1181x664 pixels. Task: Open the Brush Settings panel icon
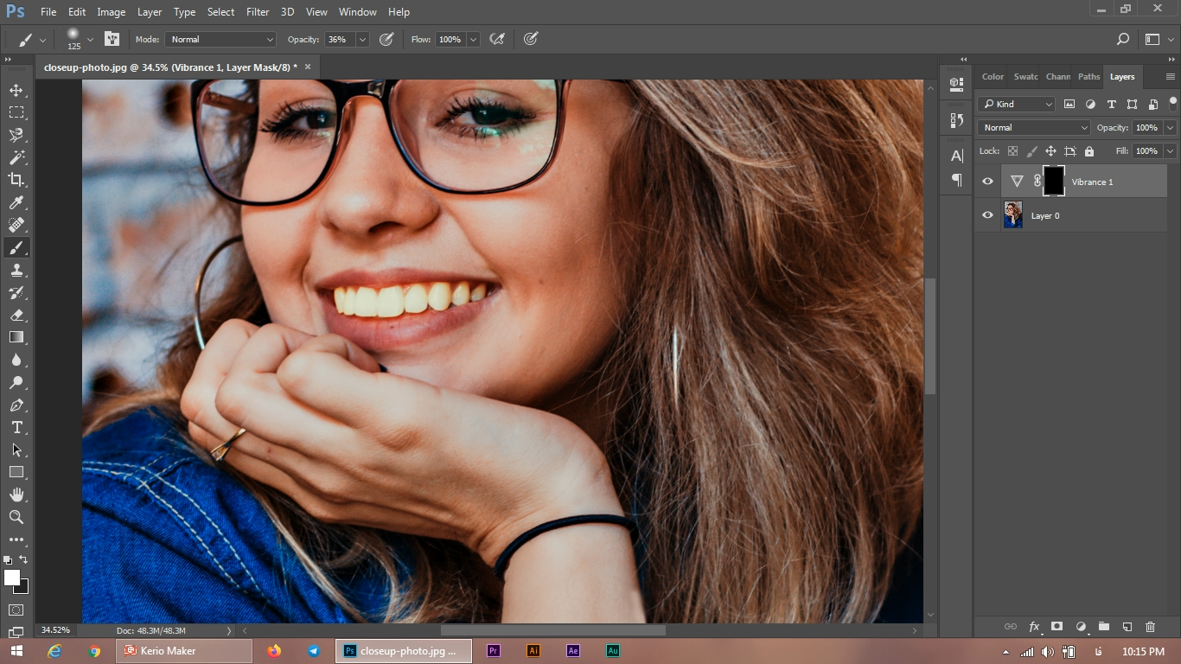pos(112,39)
